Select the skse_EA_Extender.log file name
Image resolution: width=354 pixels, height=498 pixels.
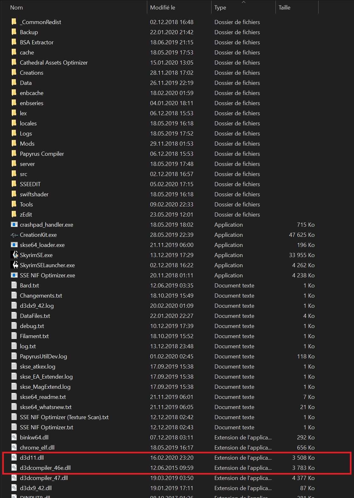46,376
